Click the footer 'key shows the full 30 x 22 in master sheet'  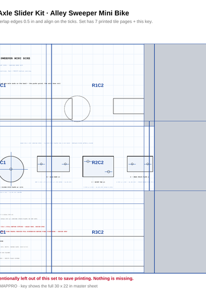pos(59,286)
